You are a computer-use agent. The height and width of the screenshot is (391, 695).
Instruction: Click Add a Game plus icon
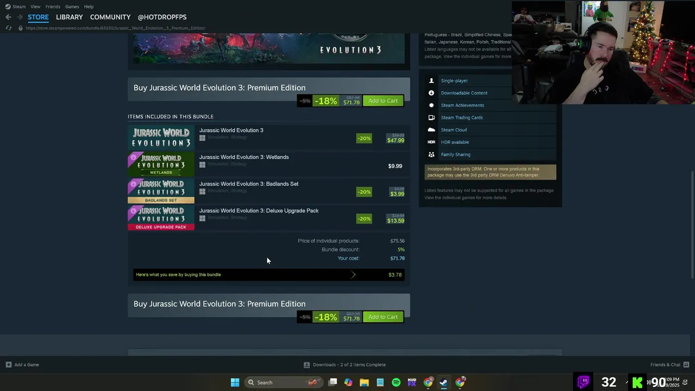pyautogui.click(x=8, y=365)
